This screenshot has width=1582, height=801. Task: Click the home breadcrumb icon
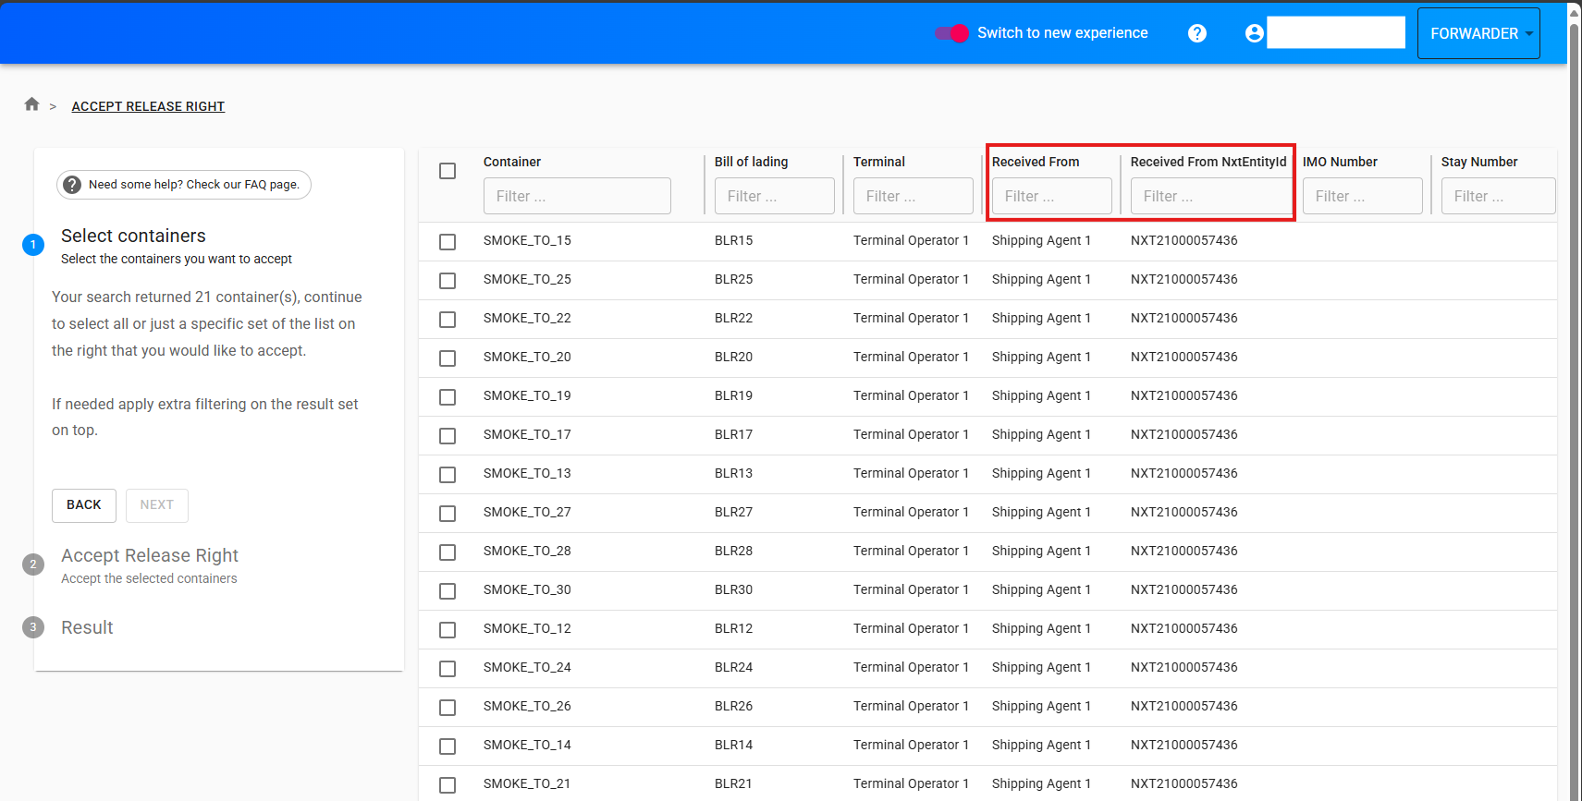point(31,104)
